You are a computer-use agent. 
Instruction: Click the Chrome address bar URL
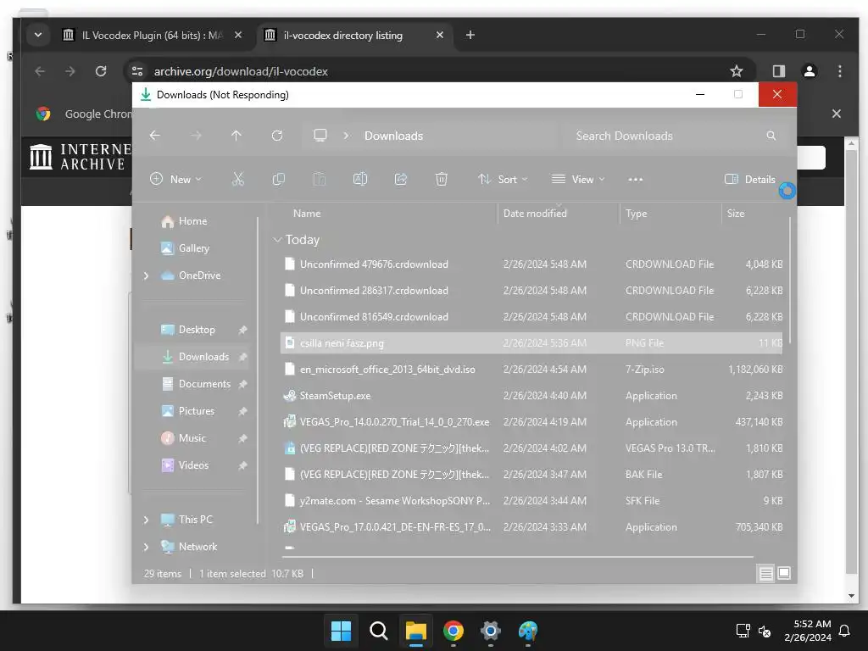point(241,71)
